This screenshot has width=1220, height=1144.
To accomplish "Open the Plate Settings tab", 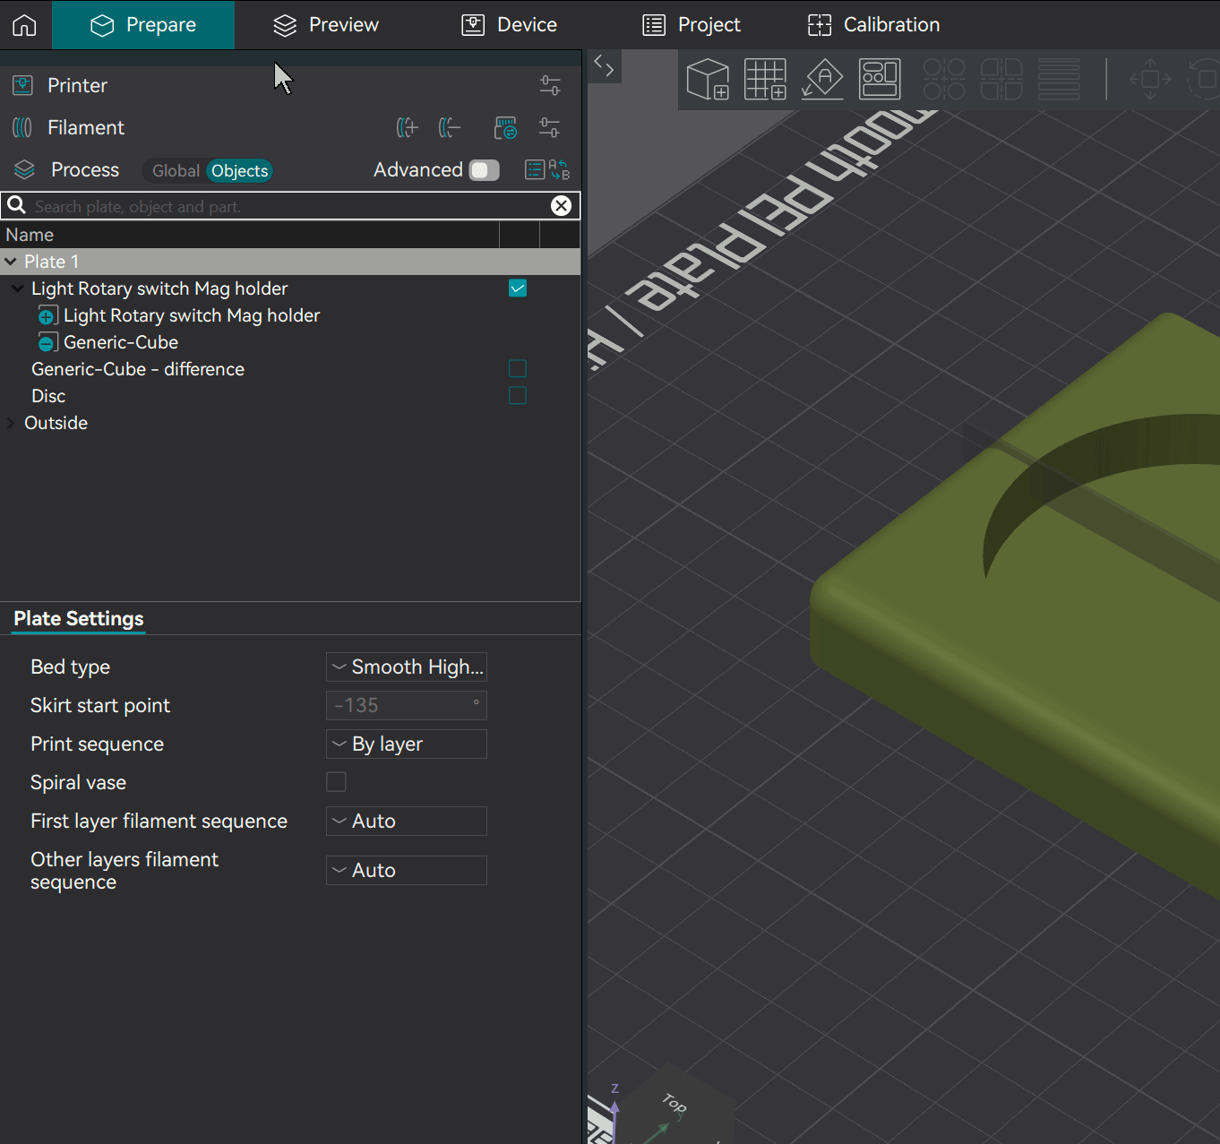I will (x=79, y=619).
